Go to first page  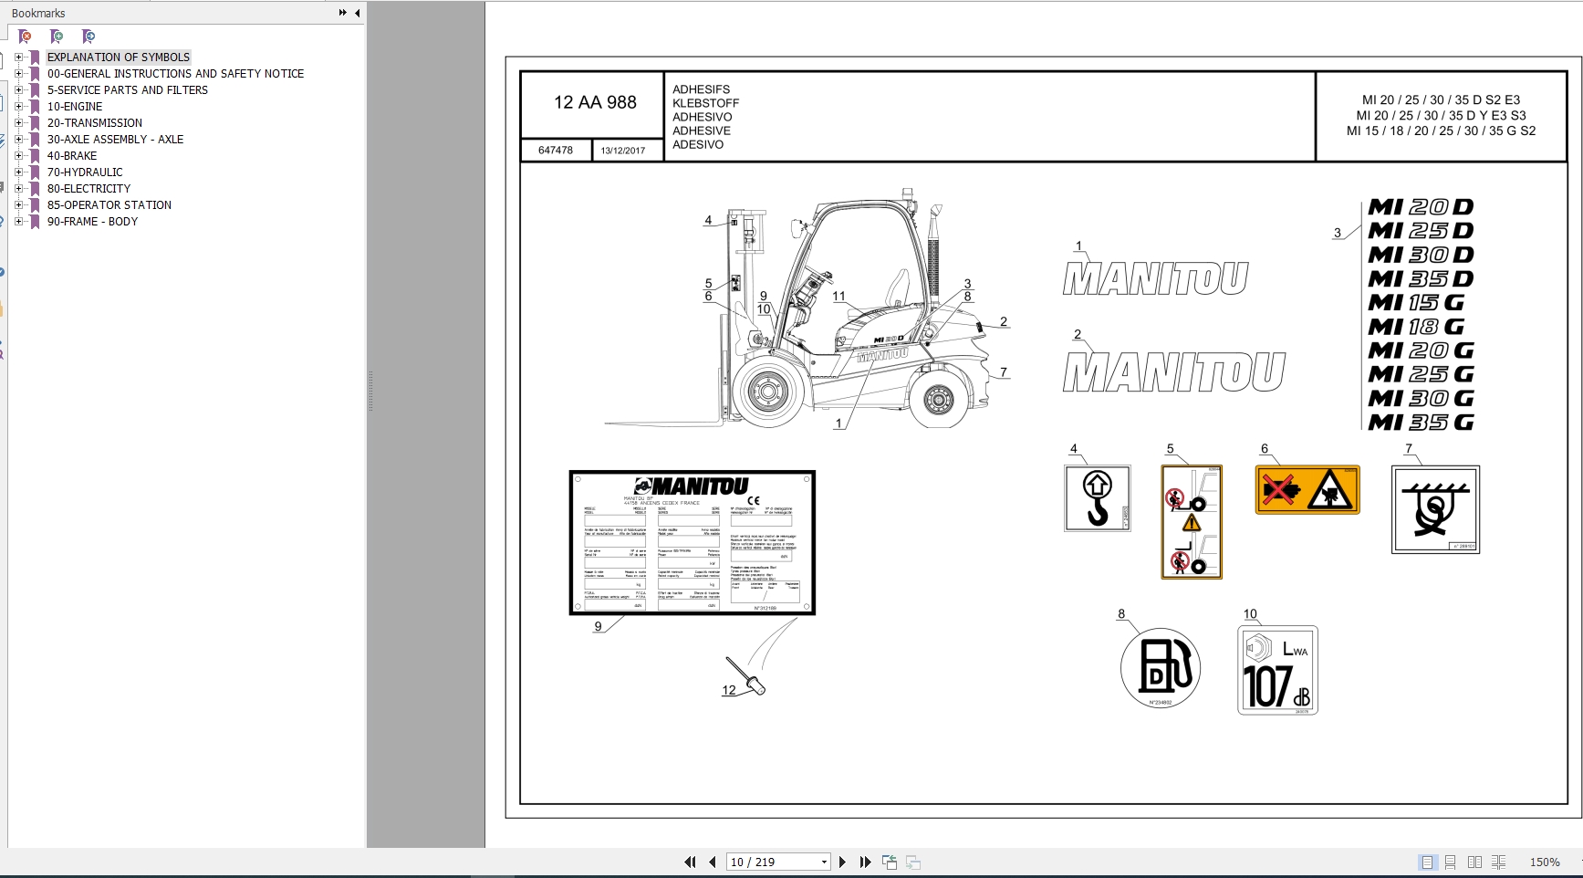tap(690, 862)
